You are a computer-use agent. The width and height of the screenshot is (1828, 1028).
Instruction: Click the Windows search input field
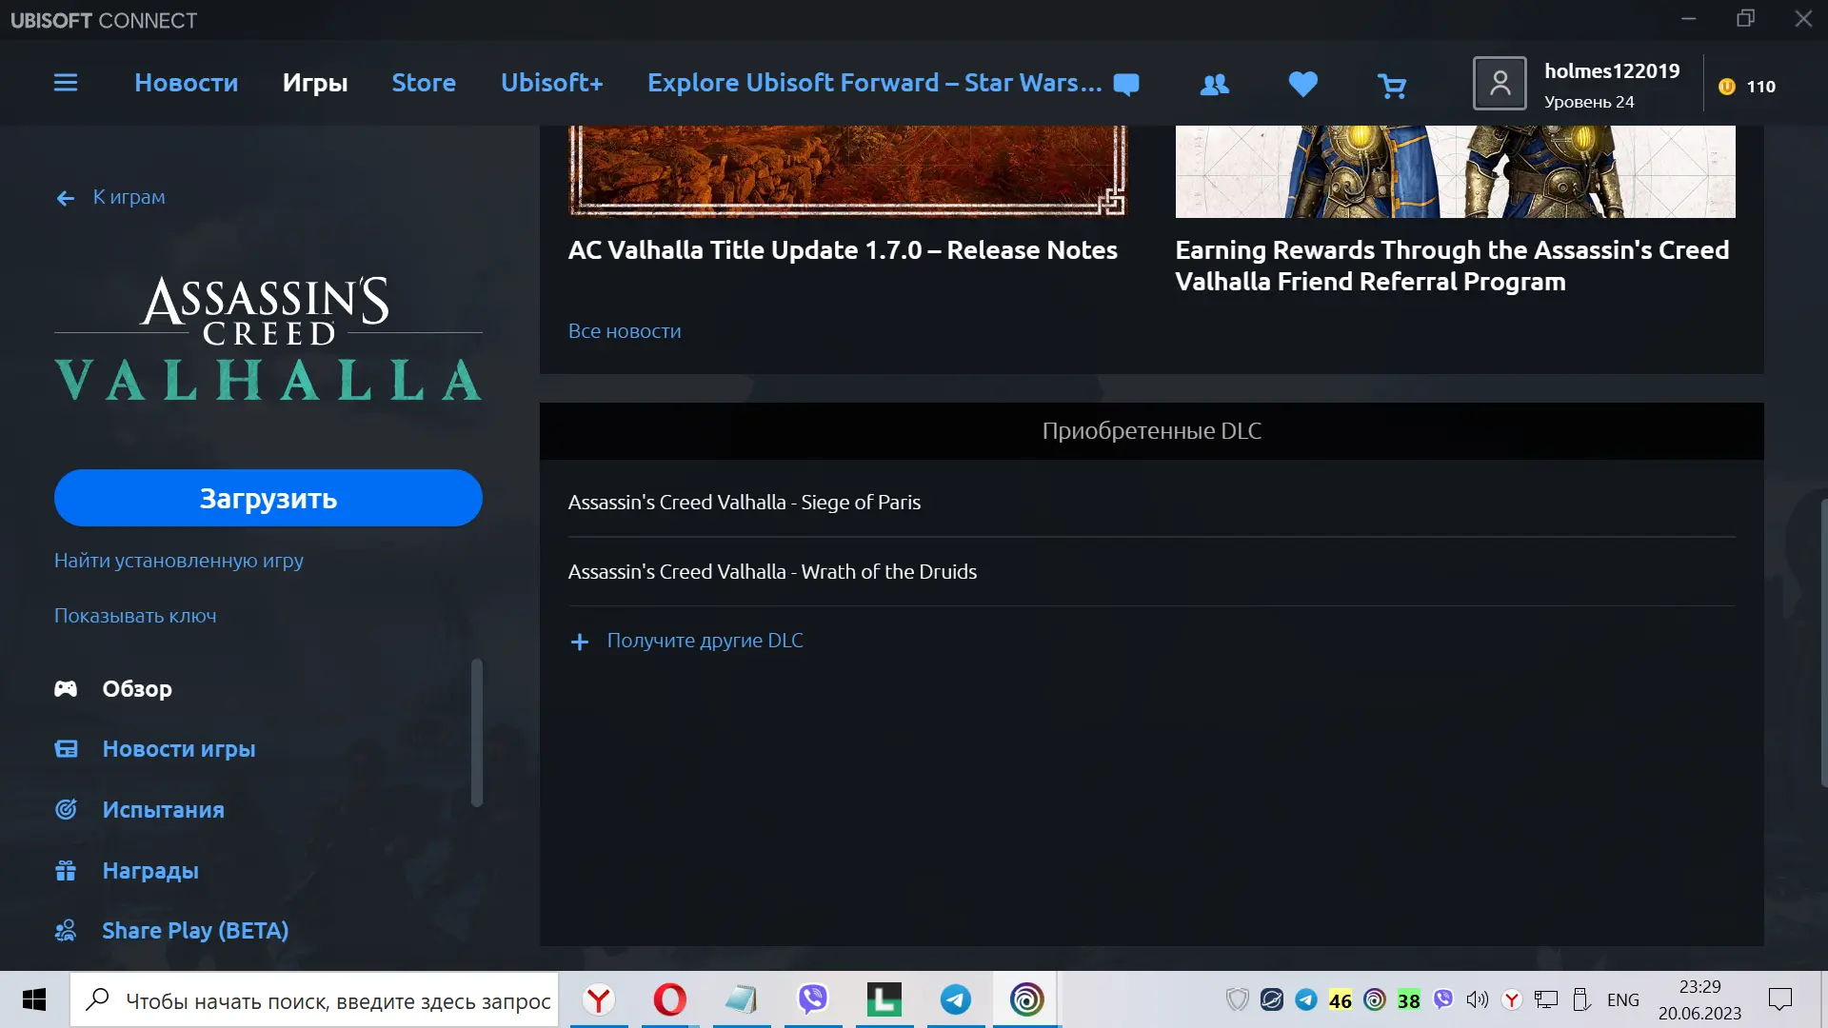point(314,999)
